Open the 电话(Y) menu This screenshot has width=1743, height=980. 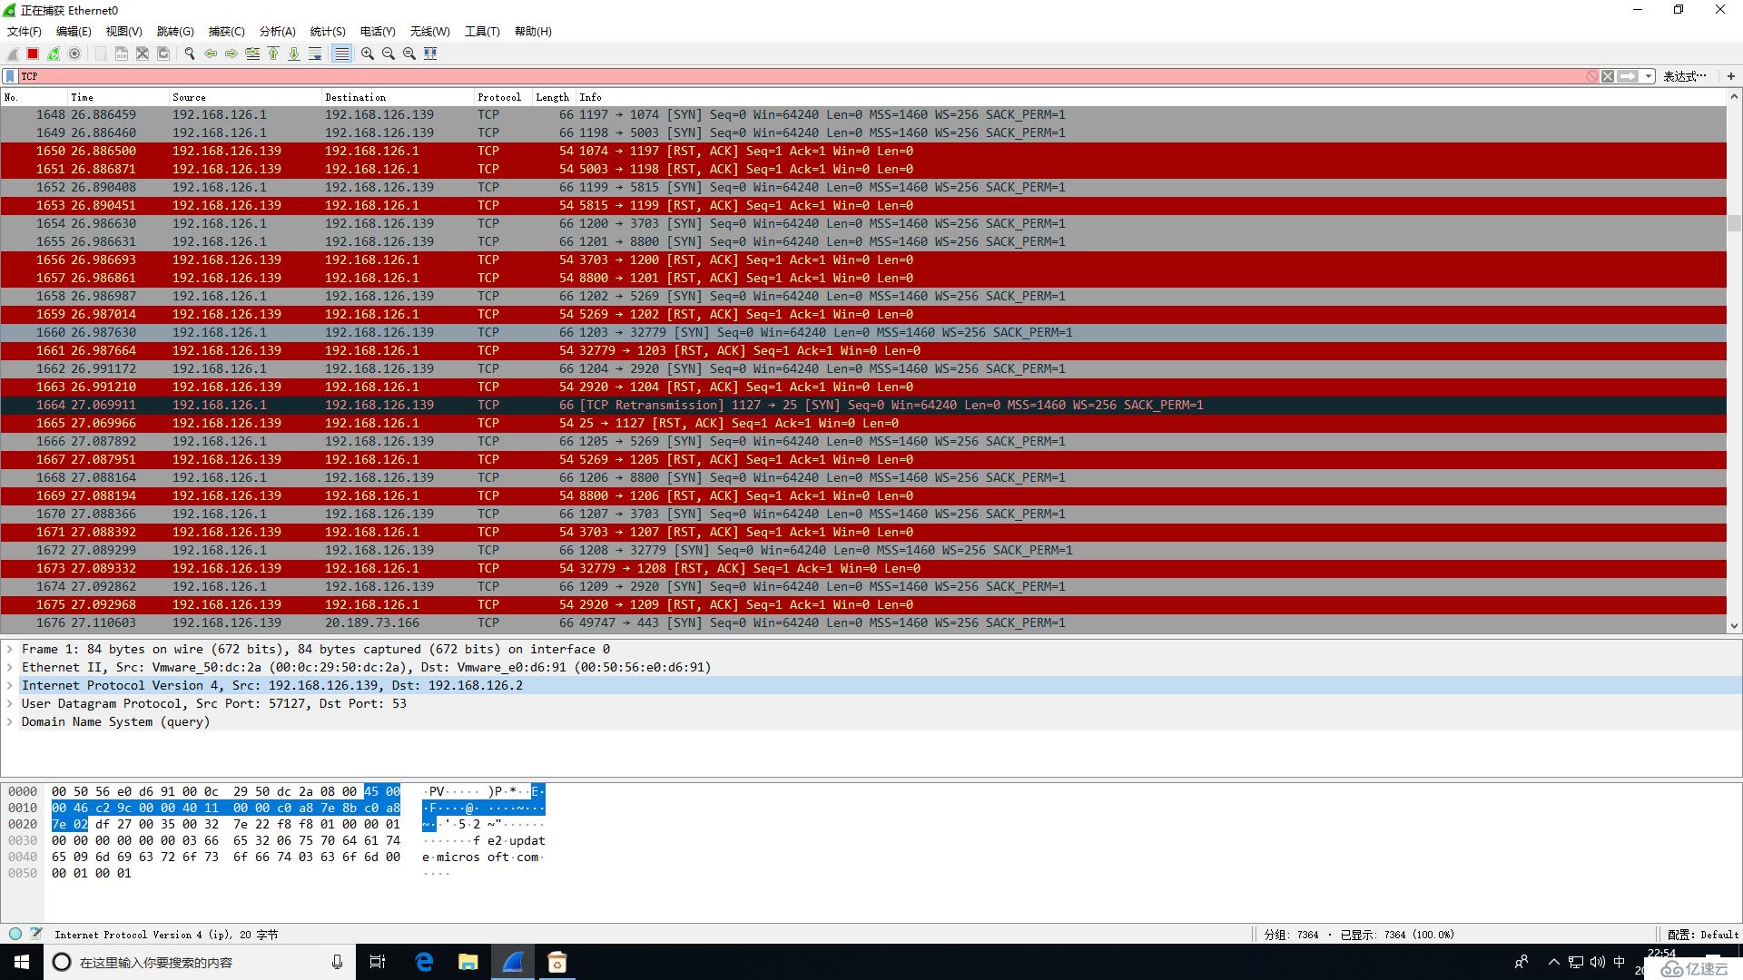(378, 31)
